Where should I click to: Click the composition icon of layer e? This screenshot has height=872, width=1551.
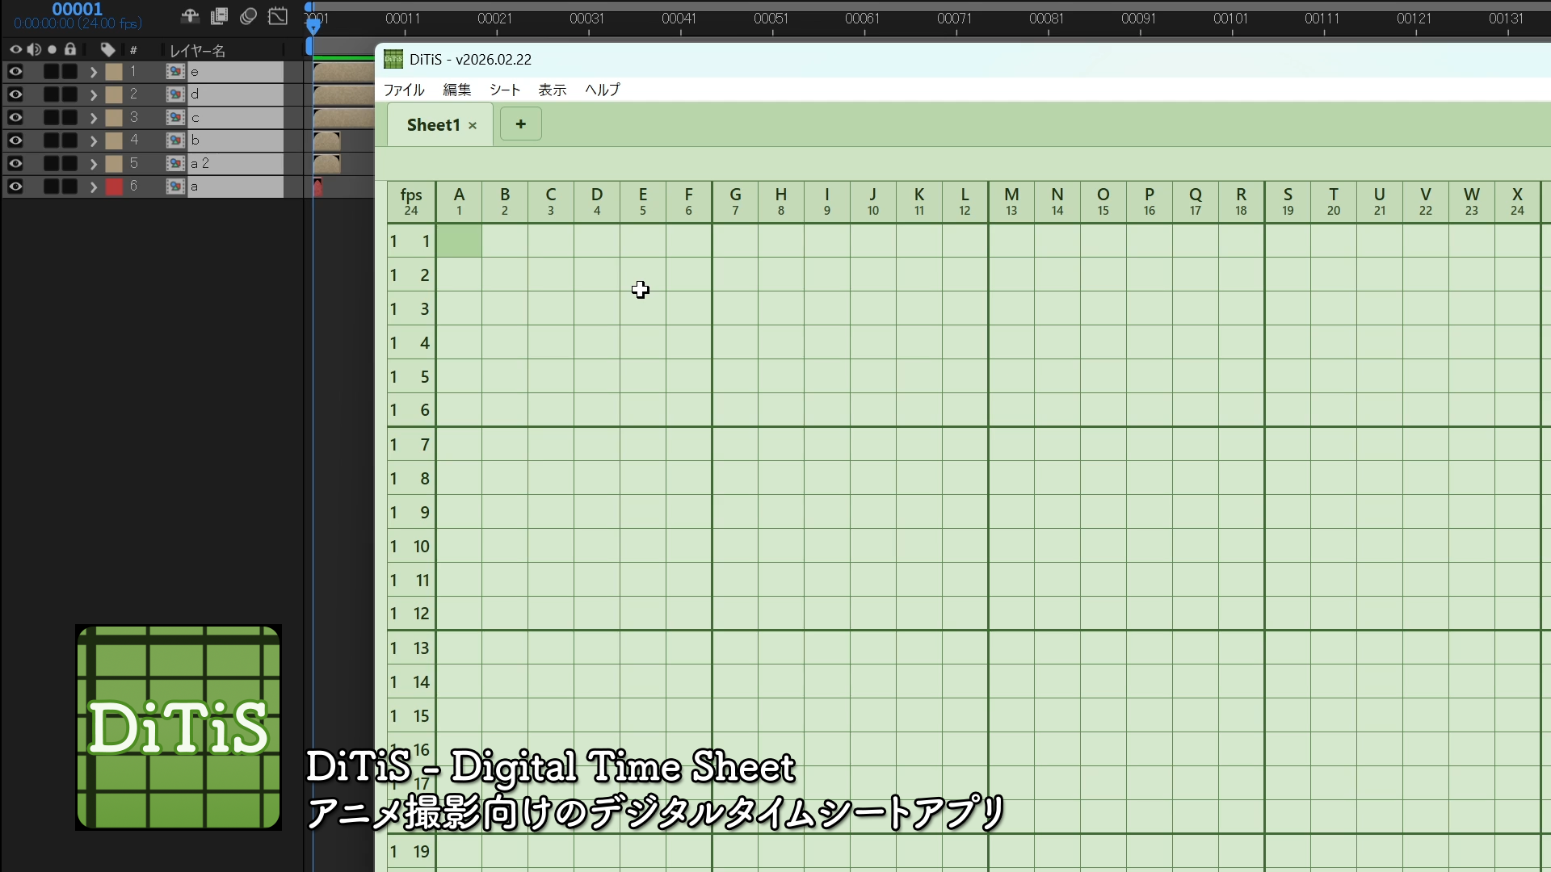[175, 72]
